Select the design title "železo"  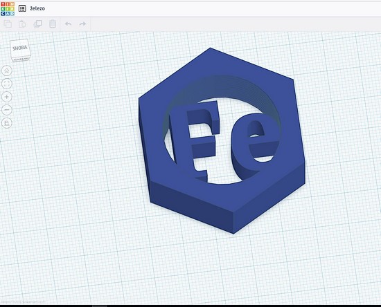pos(37,8)
